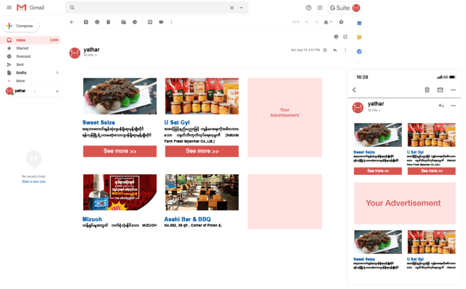Open the Support help icon
The width and height of the screenshot is (466, 289).
(308, 8)
